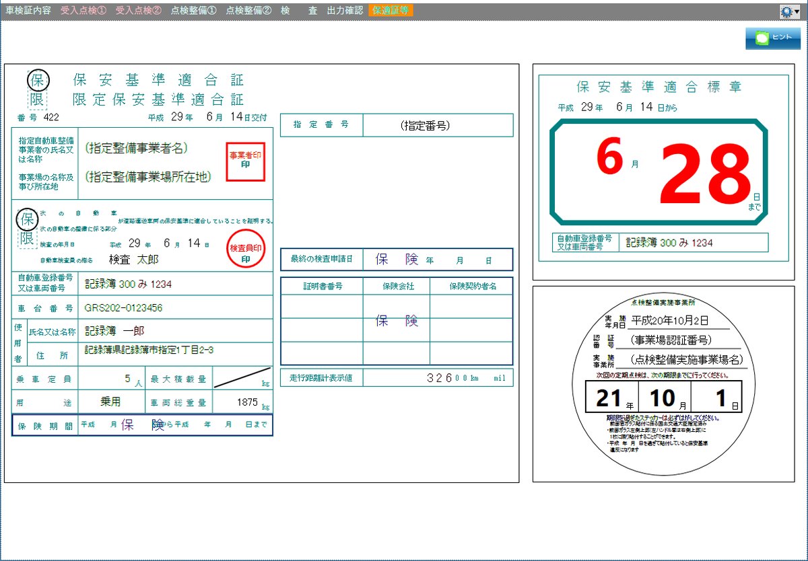
Task: Click the 保険契約者名 column header
Action: [472, 286]
